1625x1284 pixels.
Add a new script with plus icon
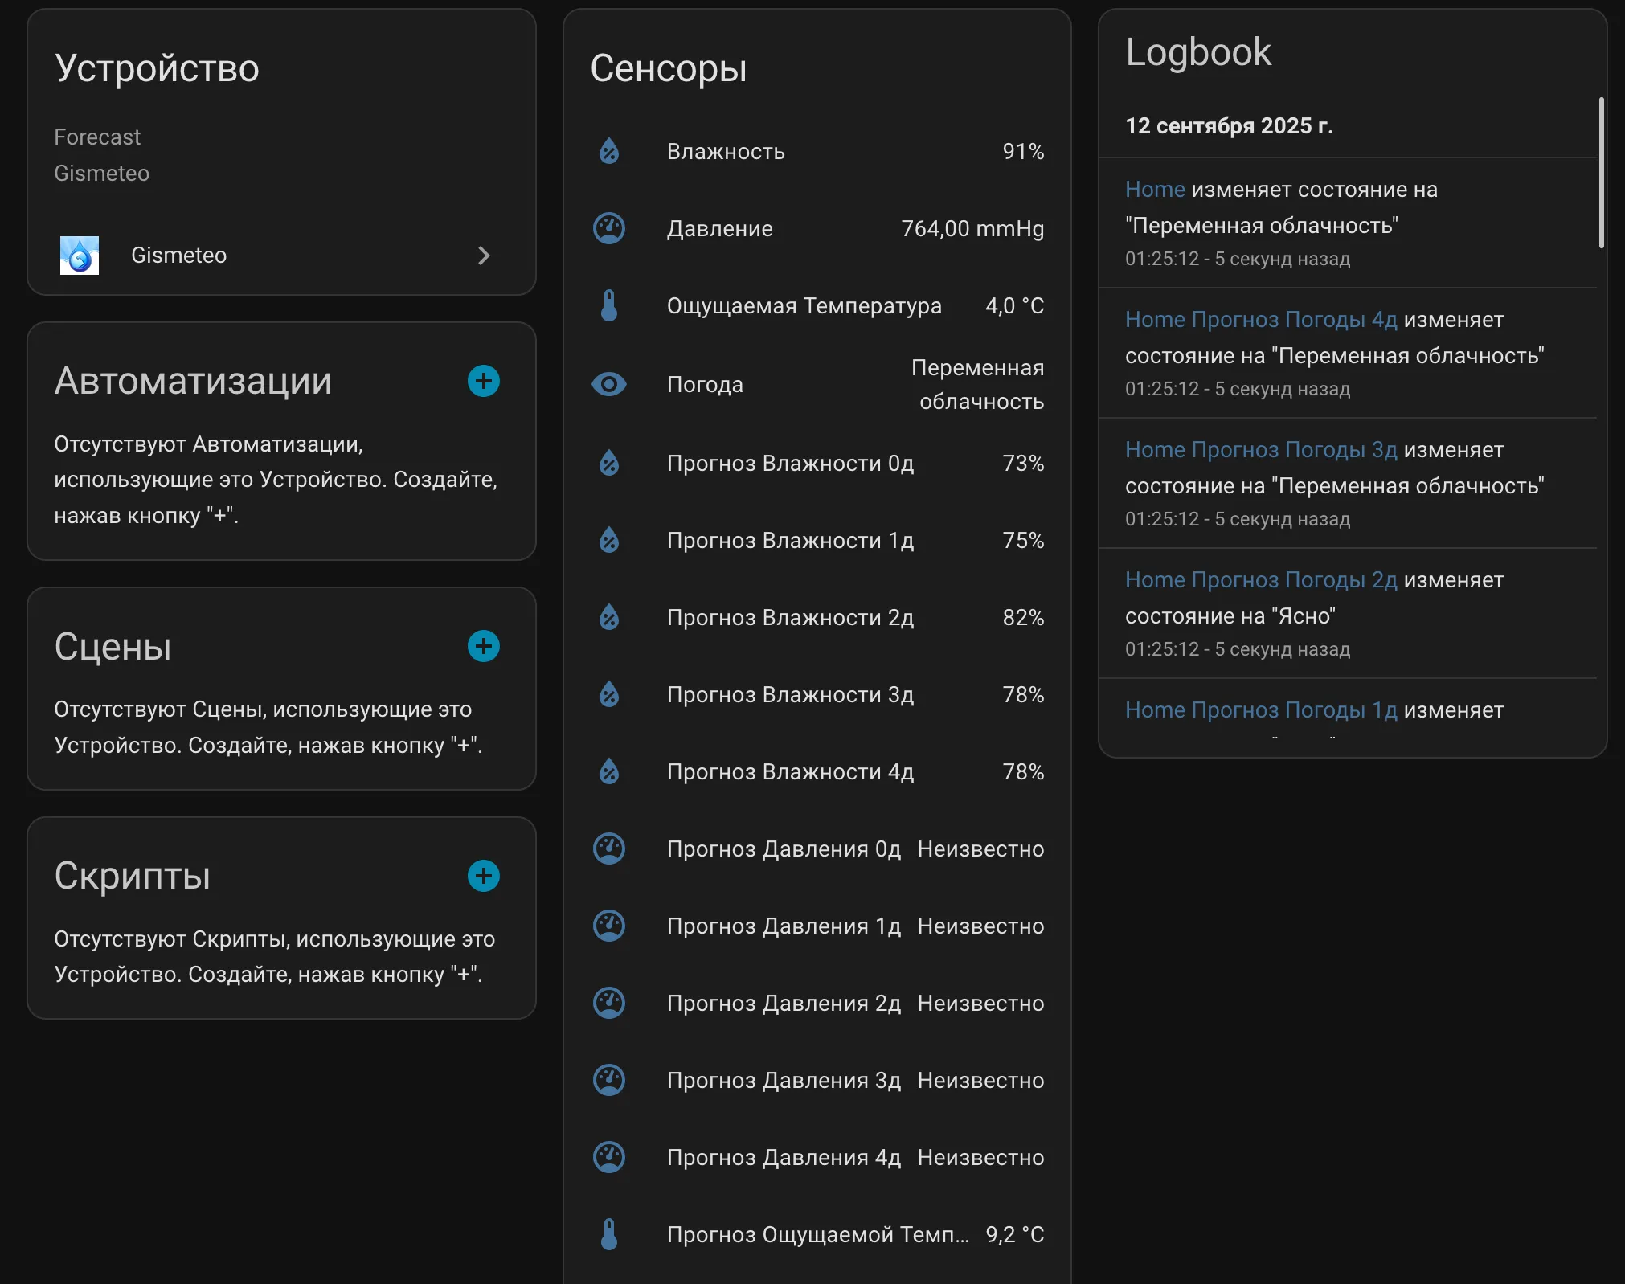(x=484, y=876)
